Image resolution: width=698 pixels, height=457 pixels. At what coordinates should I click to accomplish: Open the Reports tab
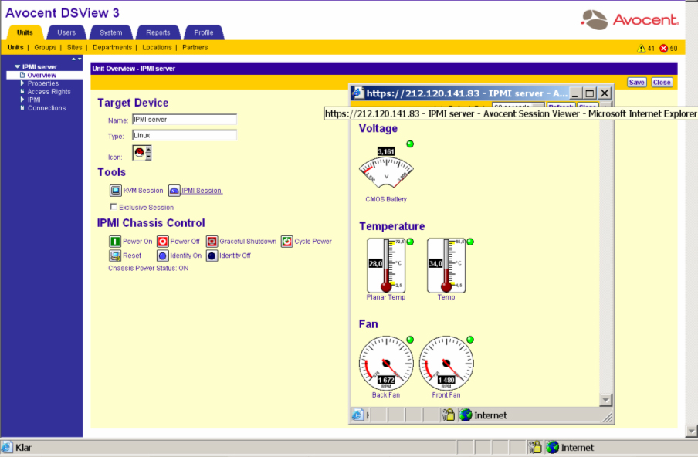tap(158, 32)
